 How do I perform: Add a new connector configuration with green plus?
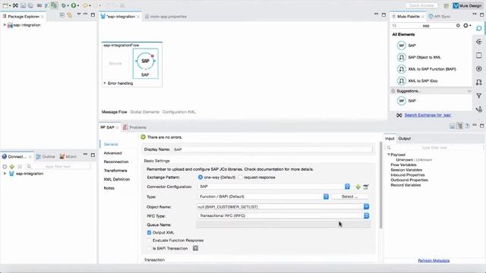tap(358, 187)
